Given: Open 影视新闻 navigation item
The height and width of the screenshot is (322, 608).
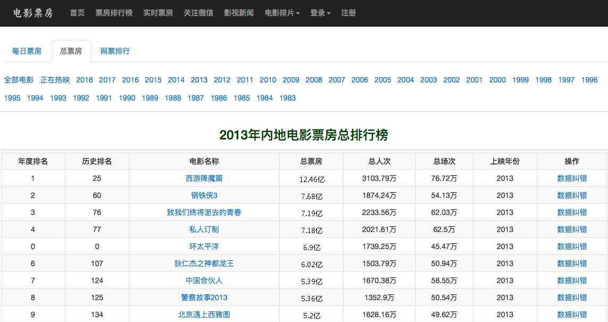Looking at the screenshot, I should (x=239, y=13).
